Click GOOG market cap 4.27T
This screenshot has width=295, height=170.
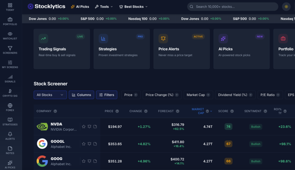point(208,161)
